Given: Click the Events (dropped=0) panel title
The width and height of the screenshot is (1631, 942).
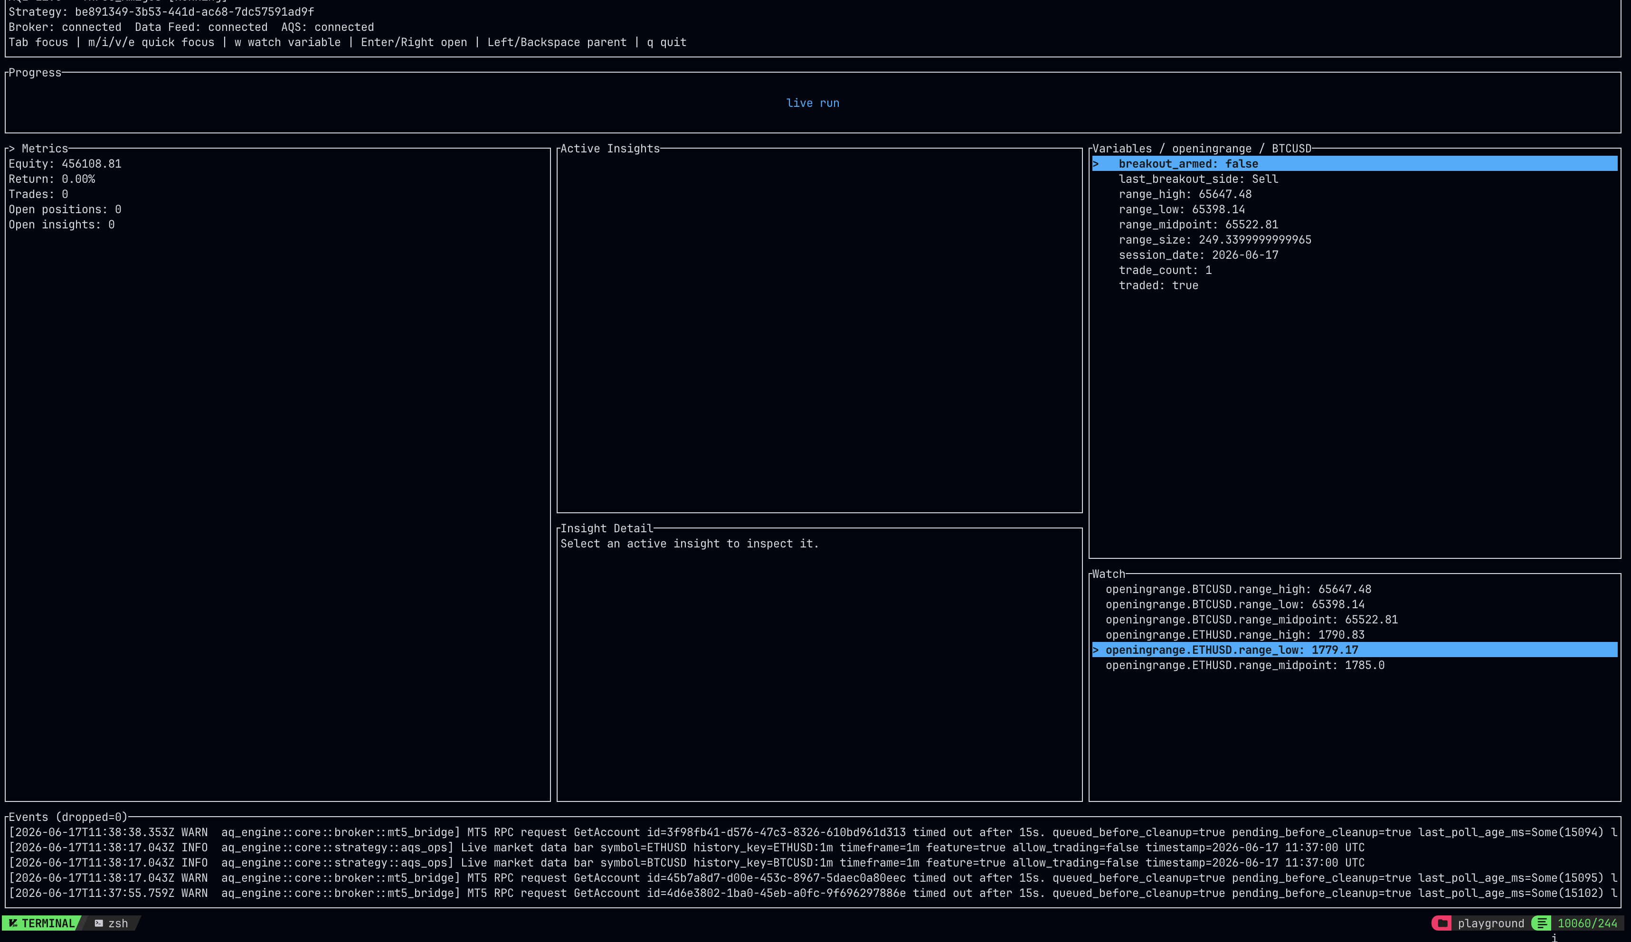Looking at the screenshot, I should pos(68,817).
